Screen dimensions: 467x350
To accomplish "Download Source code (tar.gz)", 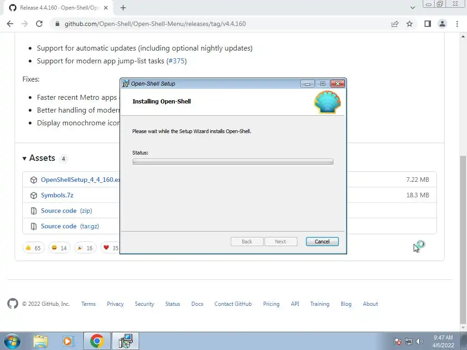I will pyautogui.click(x=70, y=226).
